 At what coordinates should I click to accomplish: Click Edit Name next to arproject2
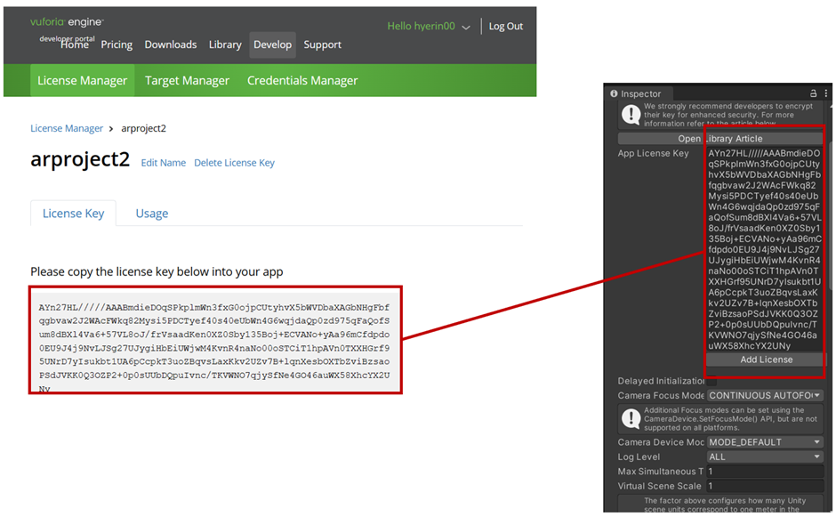point(163,163)
